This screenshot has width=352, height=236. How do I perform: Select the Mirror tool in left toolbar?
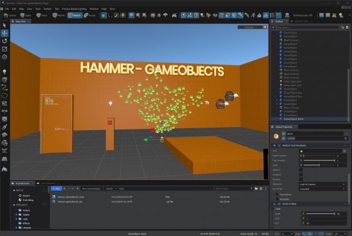[x=5, y=111]
